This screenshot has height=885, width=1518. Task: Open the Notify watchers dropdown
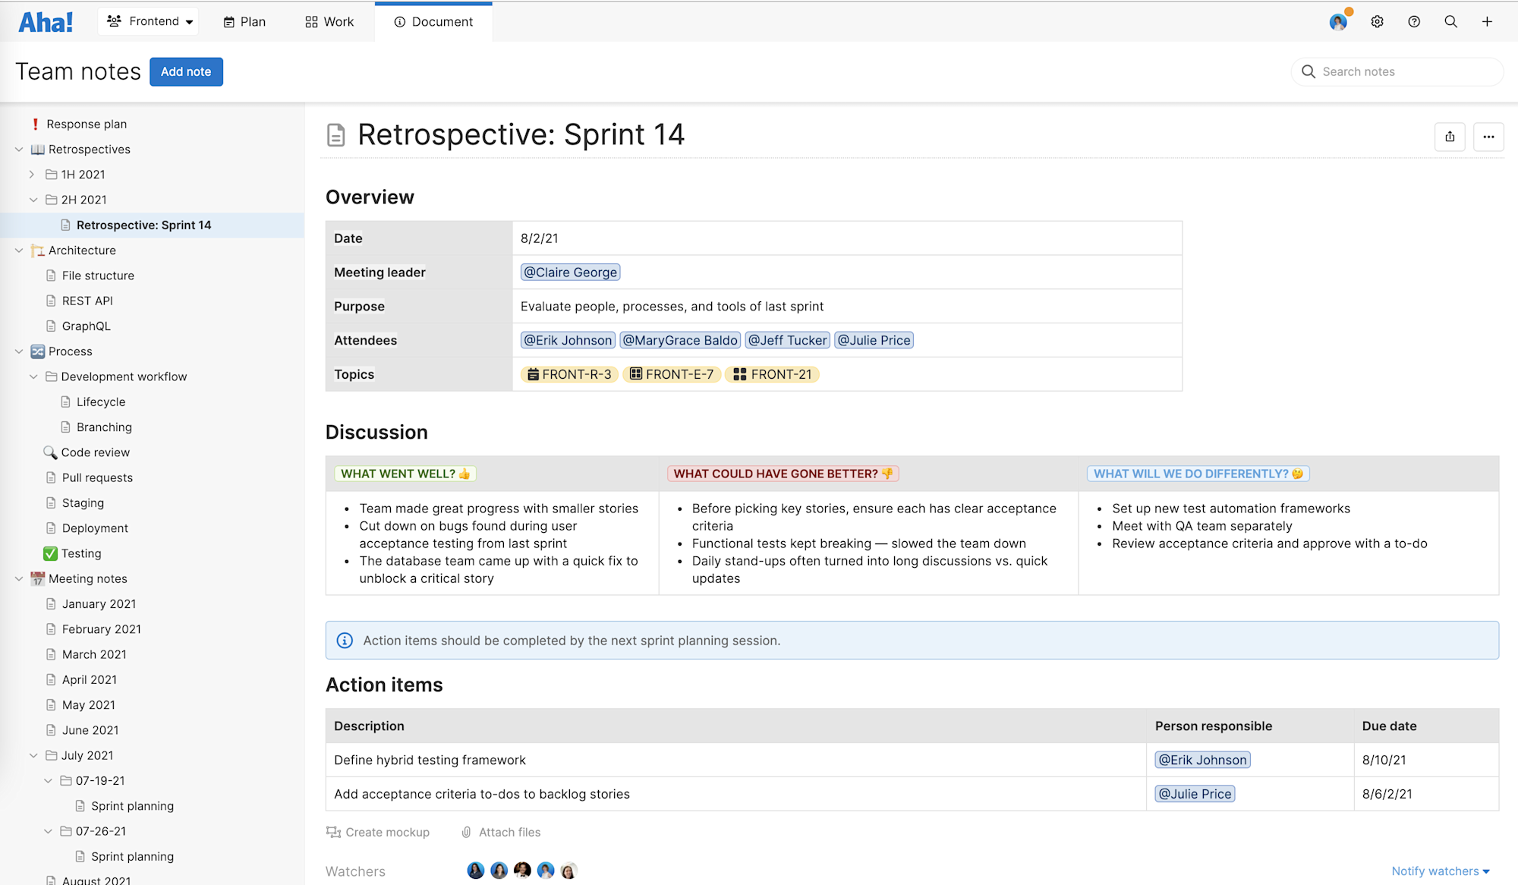(x=1441, y=871)
